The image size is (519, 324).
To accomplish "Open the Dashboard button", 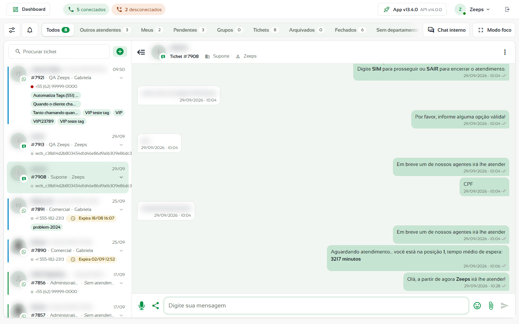I will (x=29, y=9).
